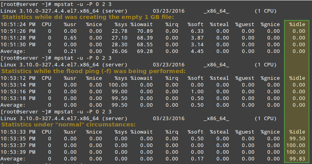Viewport: 312px width, 164px height.
Task: Click the 27.10 %sys value
Action: pyautogui.click(x=119, y=38)
